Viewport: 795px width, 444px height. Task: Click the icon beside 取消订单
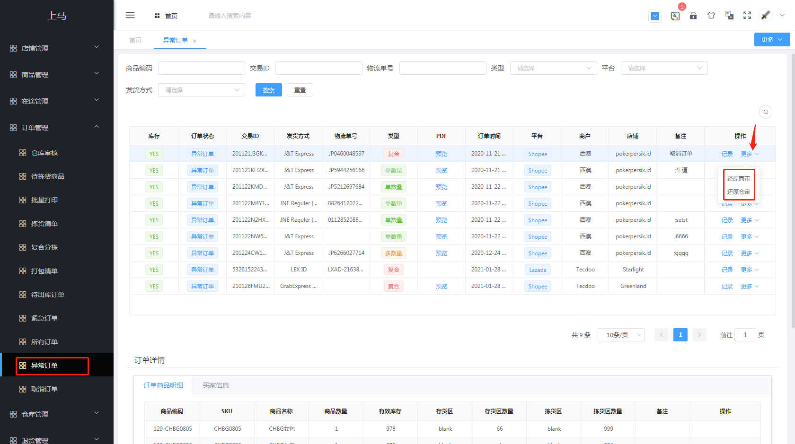pyautogui.click(x=23, y=389)
